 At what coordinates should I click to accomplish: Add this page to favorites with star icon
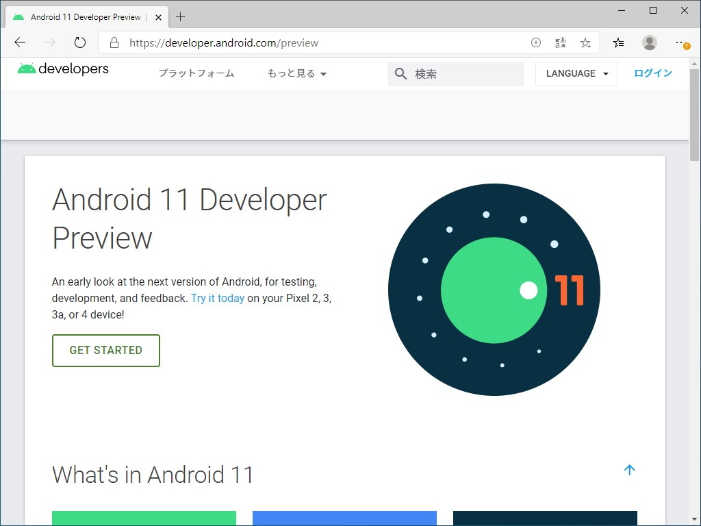585,42
